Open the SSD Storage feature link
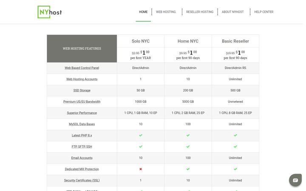 coord(82,90)
